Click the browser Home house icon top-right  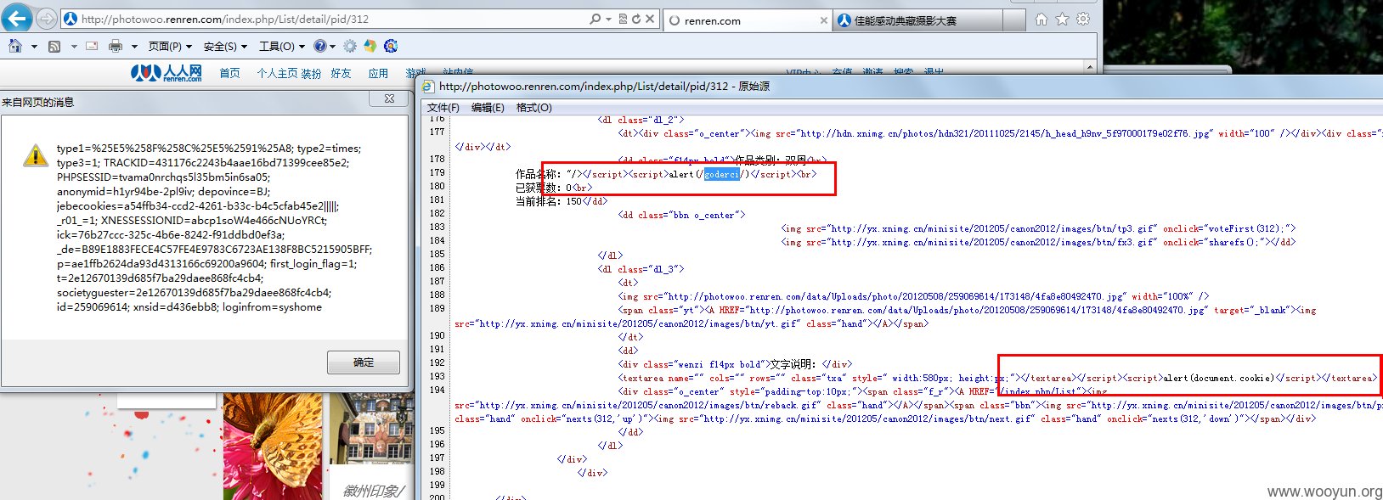click(1041, 19)
